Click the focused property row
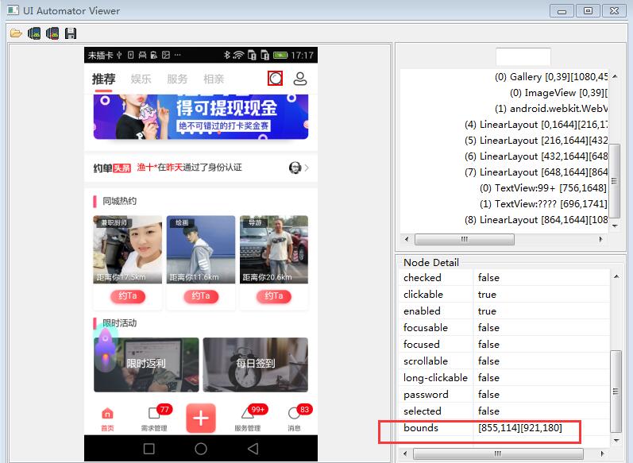 [x=504, y=345]
